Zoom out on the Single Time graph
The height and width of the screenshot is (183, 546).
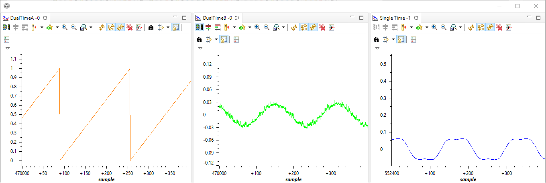click(x=444, y=27)
